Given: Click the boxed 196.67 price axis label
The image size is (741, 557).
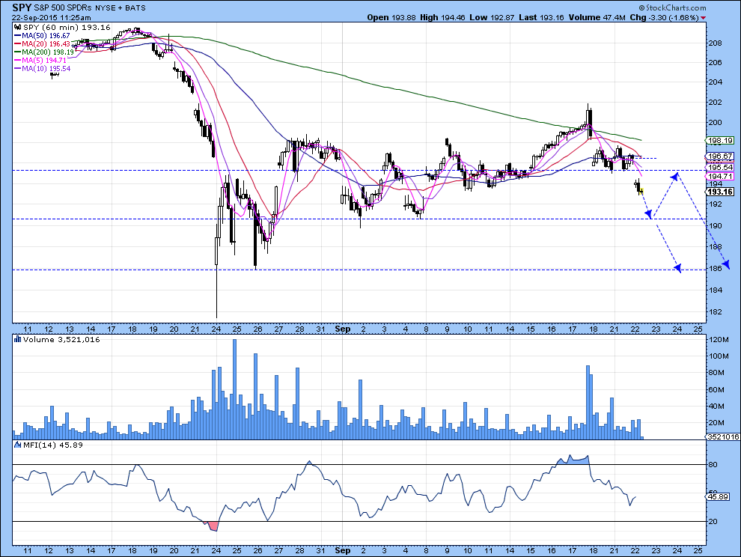Looking at the screenshot, I should coord(719,156).
